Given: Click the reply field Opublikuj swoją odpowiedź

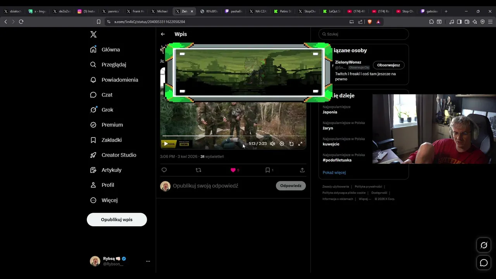Looking at the screenshot, I should coord(205,186).
